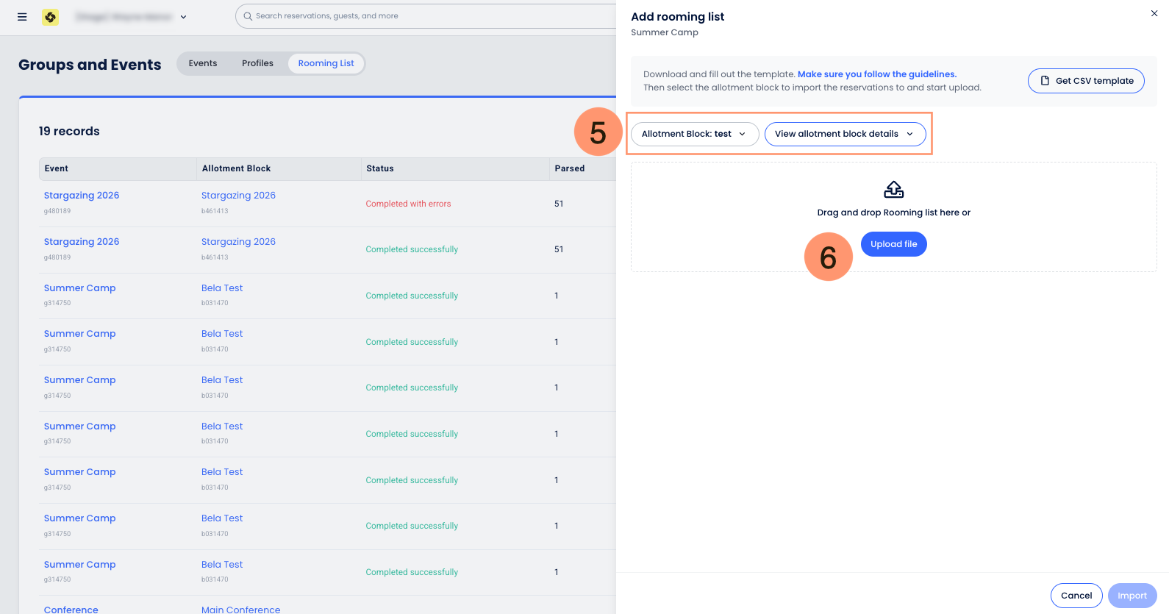Image resolution: width=1169 pixels, height=614 pixels.
Task: Select the Rooming List tab
Action: (326, 63)
